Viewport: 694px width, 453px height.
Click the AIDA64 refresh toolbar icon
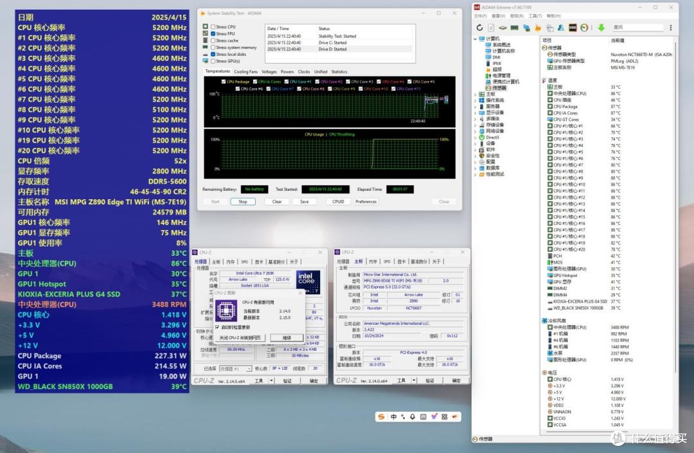point(479,28)
